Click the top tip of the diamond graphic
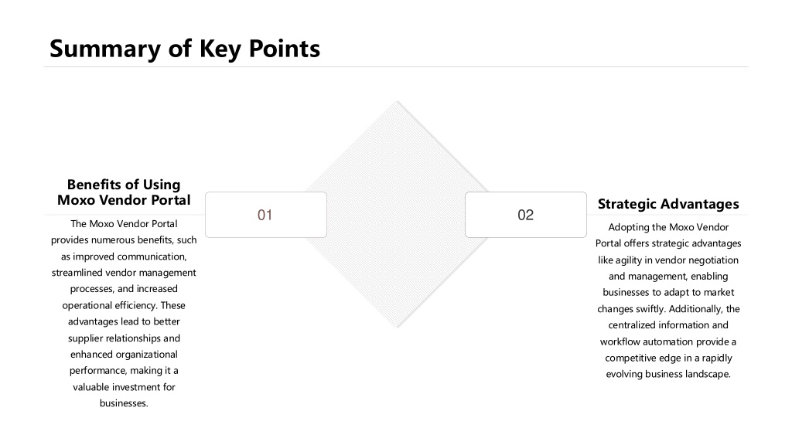 pyautogui.click(x=397, y=103)
